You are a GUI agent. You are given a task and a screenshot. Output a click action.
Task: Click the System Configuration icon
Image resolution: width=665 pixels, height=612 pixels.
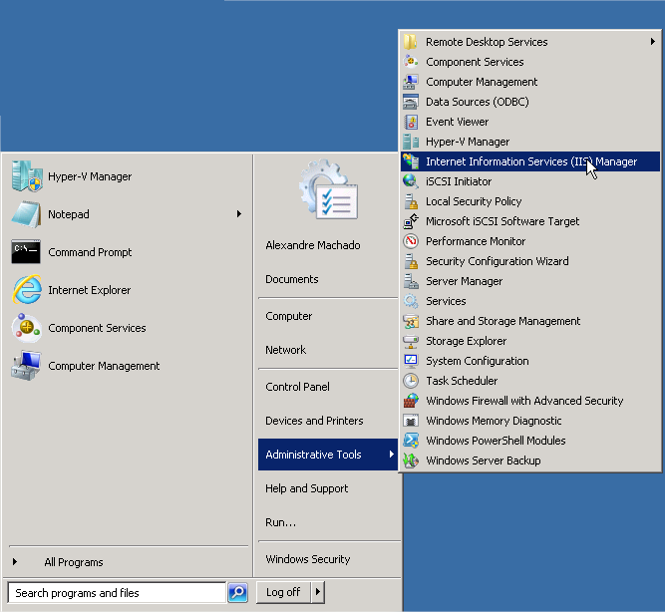click(x=410, y=361)
